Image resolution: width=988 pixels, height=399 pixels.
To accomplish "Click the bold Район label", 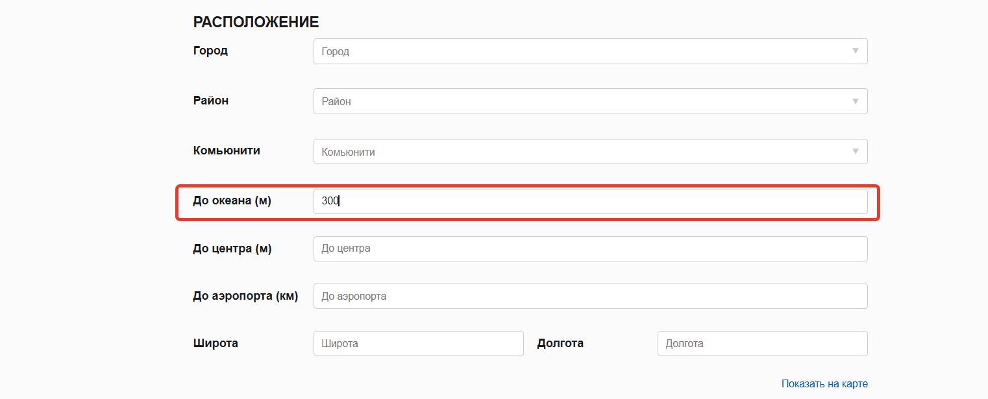I will pos(211,101).
